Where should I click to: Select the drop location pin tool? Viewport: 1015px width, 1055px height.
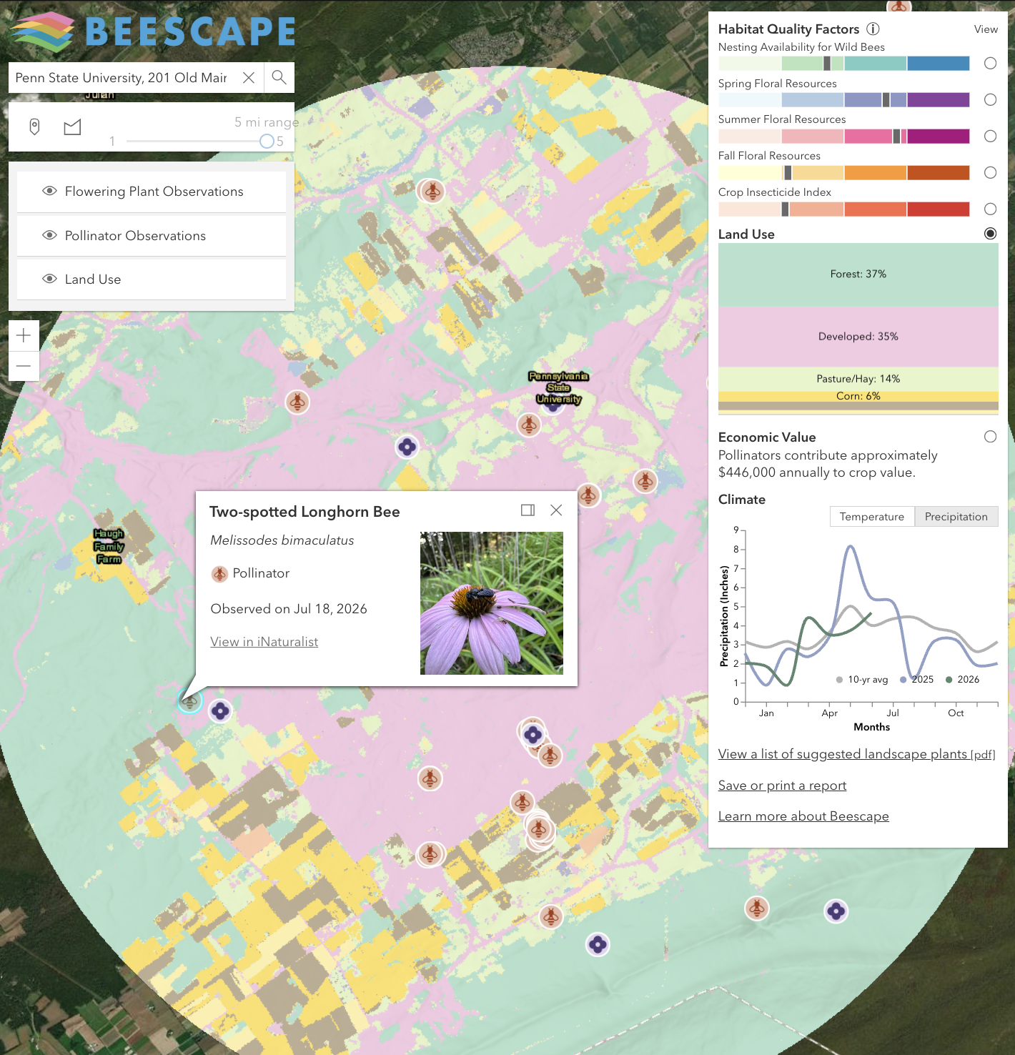(x=34, y=127)
